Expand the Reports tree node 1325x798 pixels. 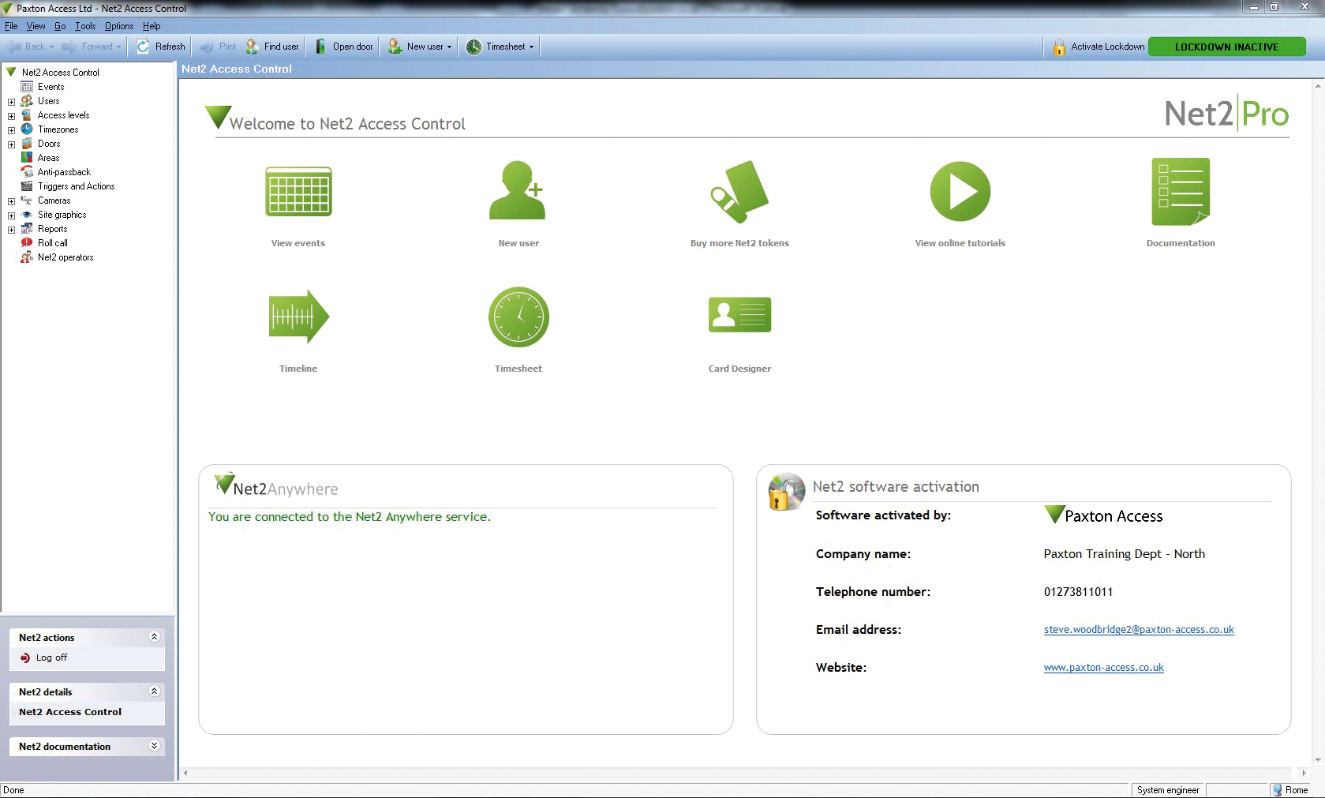click(x=11, y=230)
